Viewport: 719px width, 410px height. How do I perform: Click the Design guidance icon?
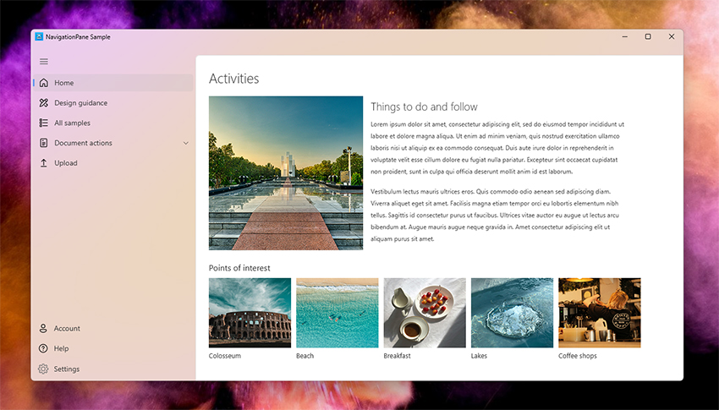click(44, 103)
